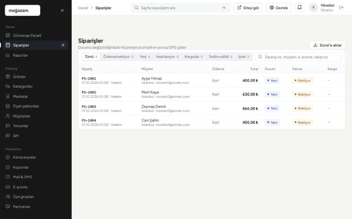Click customer name Zeynep Demir
The height and width of the screenshot is (219, 352).
tap(154, 106)
